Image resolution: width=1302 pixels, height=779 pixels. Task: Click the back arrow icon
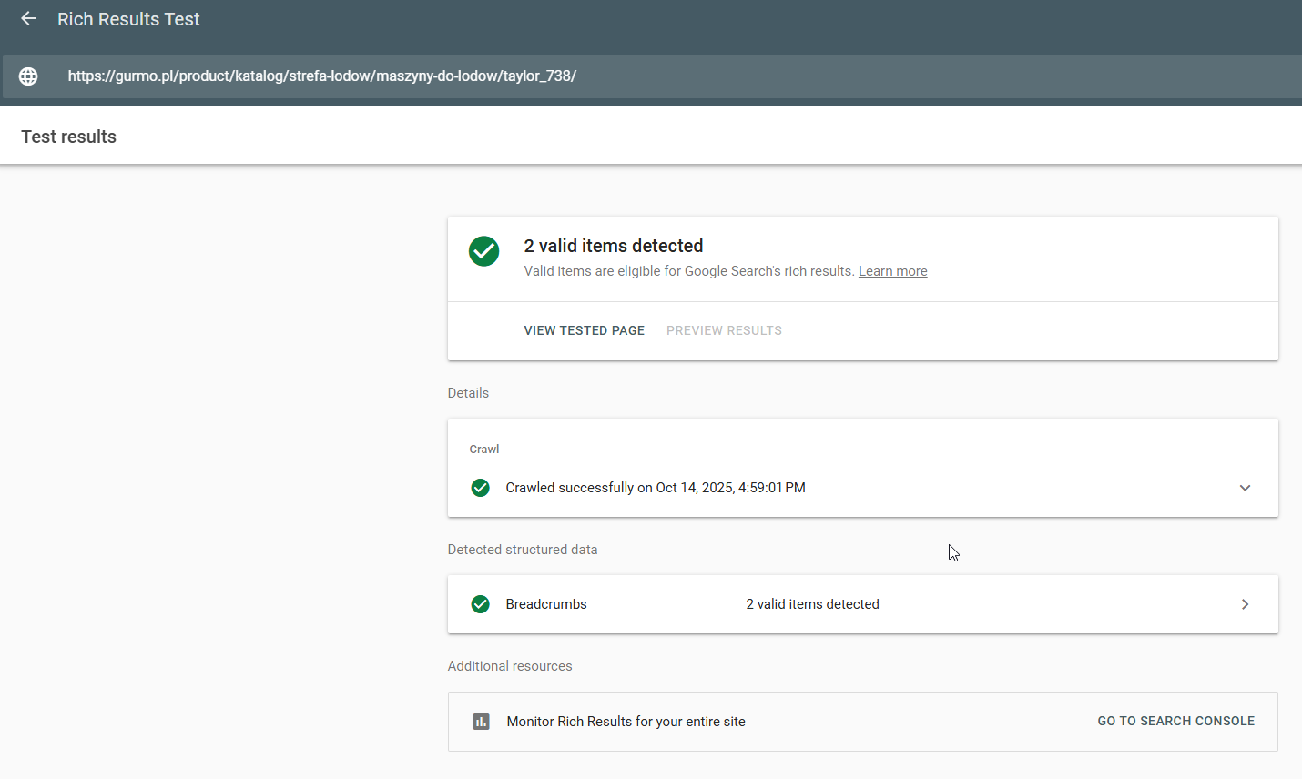(28, 19)
